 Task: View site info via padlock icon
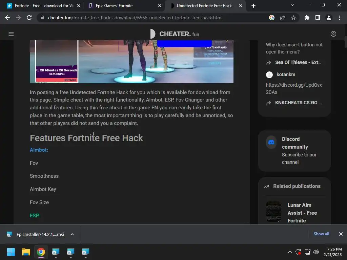click(43, 18)
